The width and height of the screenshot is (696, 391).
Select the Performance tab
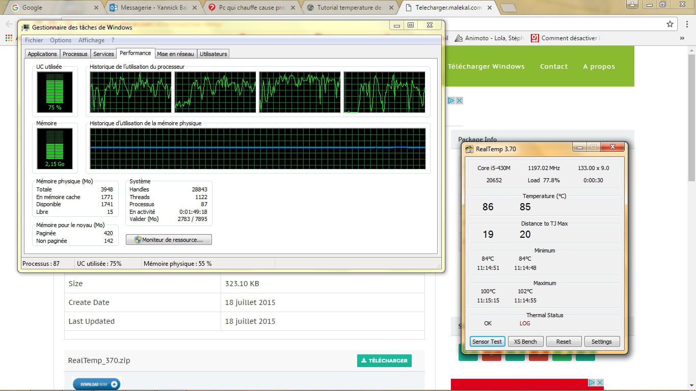pyautogui.click(x=136, y=53)
